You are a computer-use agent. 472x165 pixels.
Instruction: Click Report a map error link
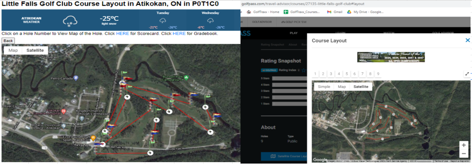pos(459,161)
